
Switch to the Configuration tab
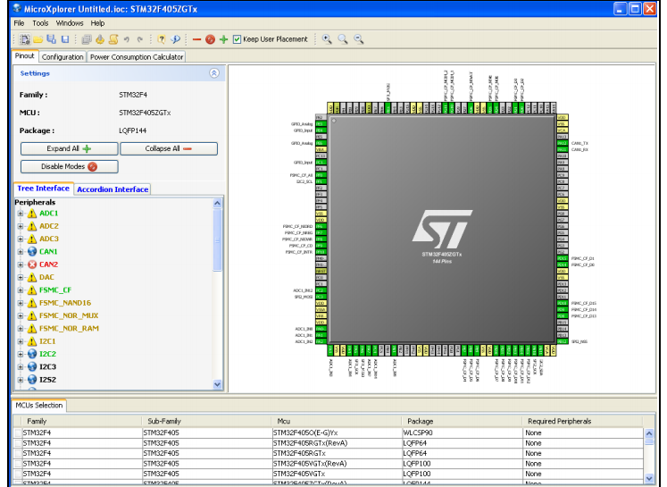(x=63, y=56)
